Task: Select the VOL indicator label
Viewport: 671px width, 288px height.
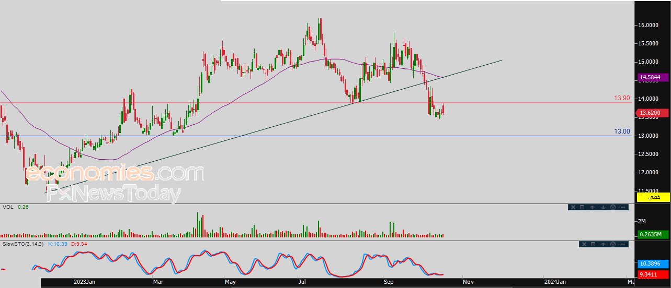Action: pyautogui.click(x=8, y=207)
